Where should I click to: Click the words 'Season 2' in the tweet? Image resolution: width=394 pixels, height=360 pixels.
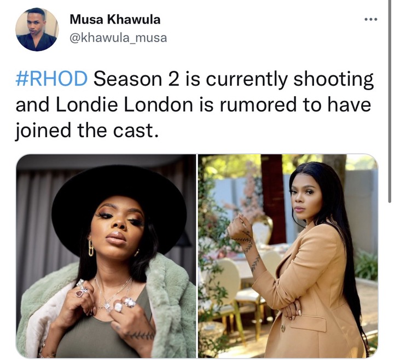click(x=136, y=79)
